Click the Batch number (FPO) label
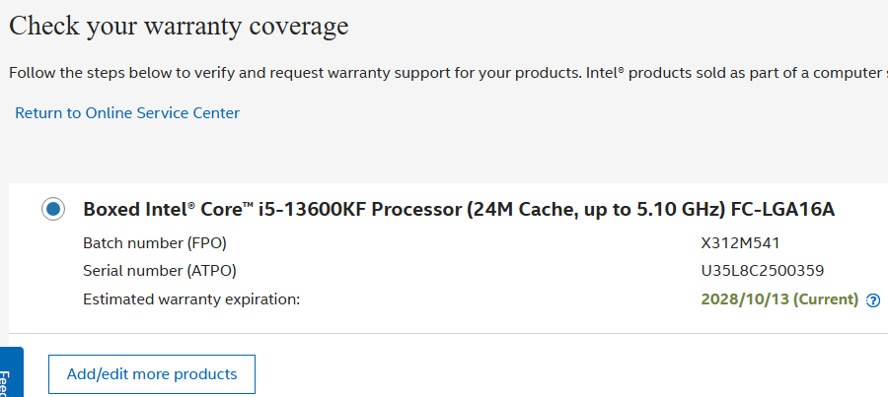The width and height of the screenshot is (888, 397). click(x=155, y=243)
